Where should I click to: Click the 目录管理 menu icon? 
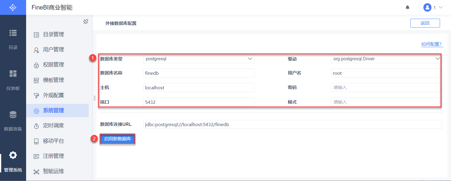[36, 35]
